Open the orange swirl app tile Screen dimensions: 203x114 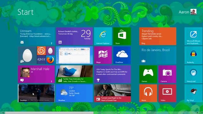coord(42,51)
